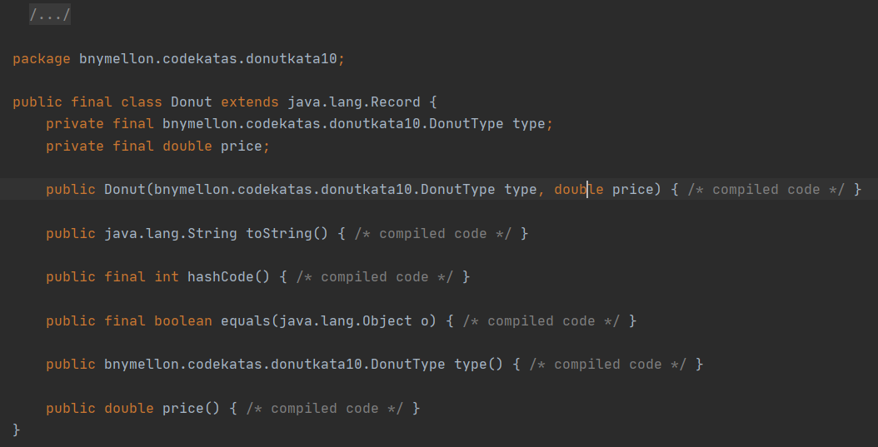Click the compiled code comment on the constructor line
This screenshot has height=447, width=878.
click(766, 190)
